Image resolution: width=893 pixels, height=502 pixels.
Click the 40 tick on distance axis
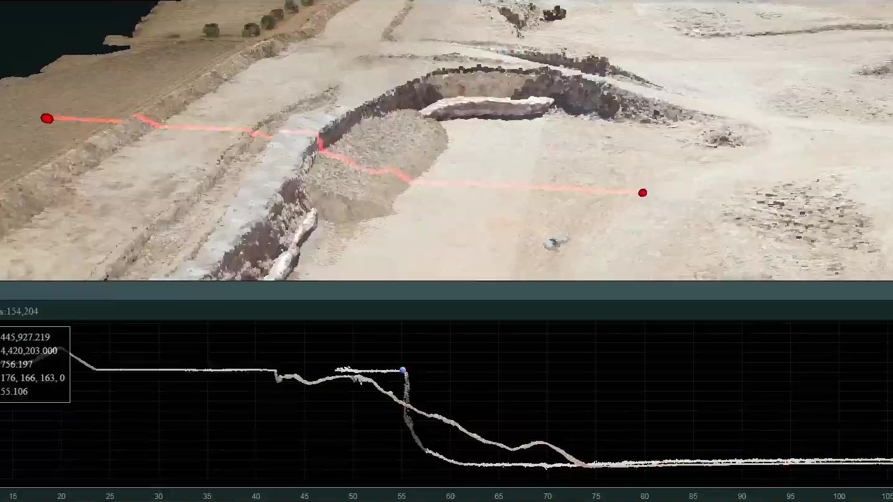pyautogui.click(x=256, y=496)
